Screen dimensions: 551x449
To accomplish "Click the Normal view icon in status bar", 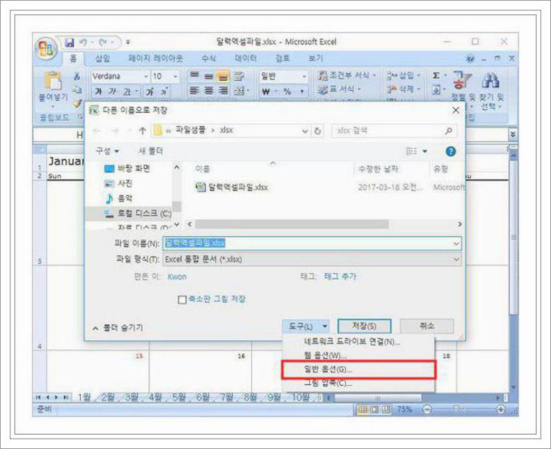I will click(x=362, y=409).
